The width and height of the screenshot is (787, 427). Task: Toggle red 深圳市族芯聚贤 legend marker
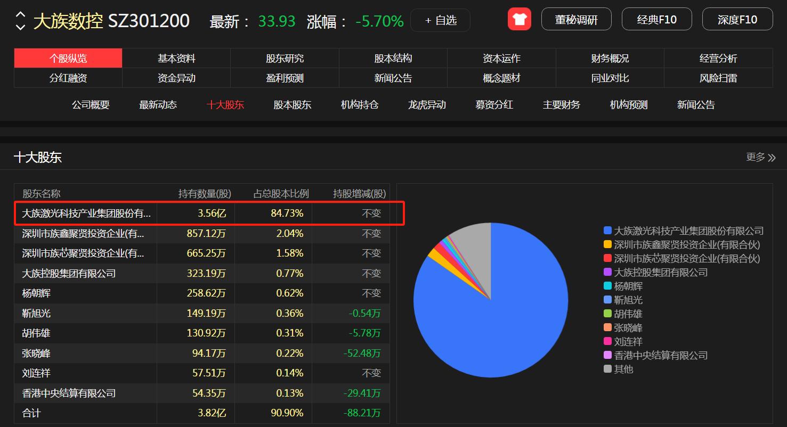[x=607, y=258]
